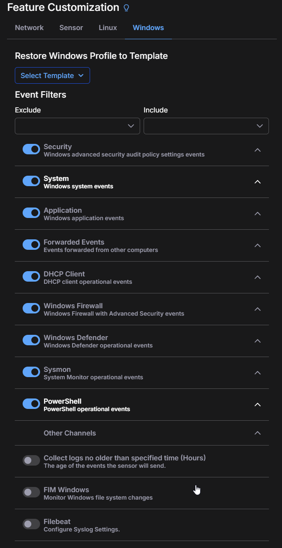Image resolution: width=282 pixels, height=548 pixels.
Task: Collapse the Windows Firewall chevron
Action: point(258,309)
